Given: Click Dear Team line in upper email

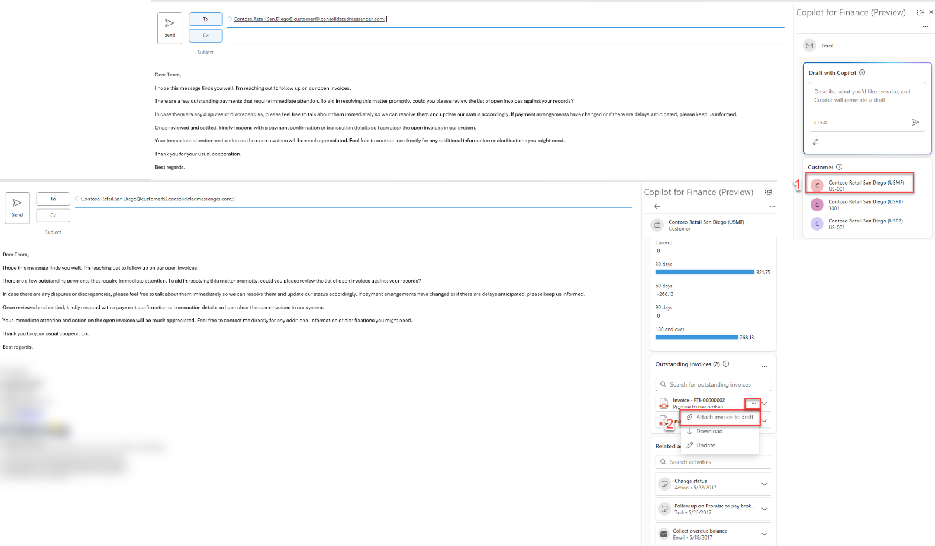Looking at the screenshot, I should coord(168,75).
